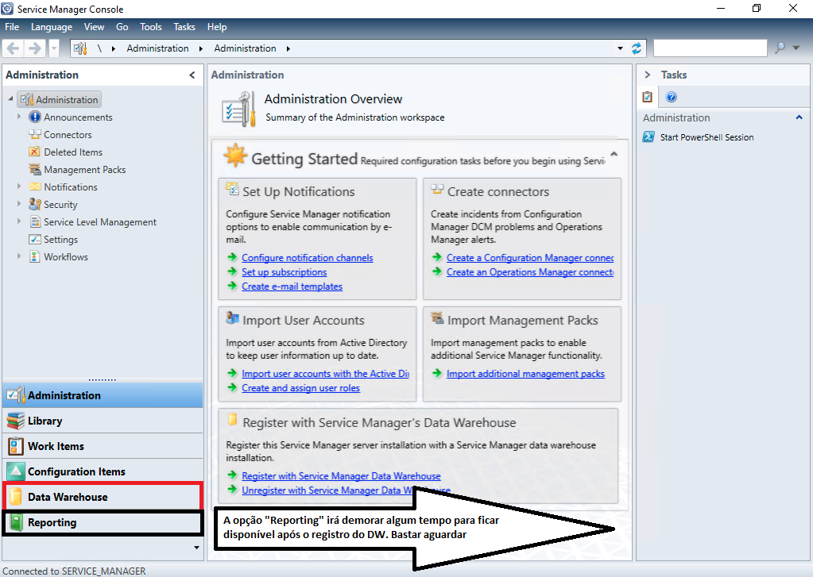813x577 pixels.
Task: Open the address bar dropdown arrow
Action: [620, 48]
